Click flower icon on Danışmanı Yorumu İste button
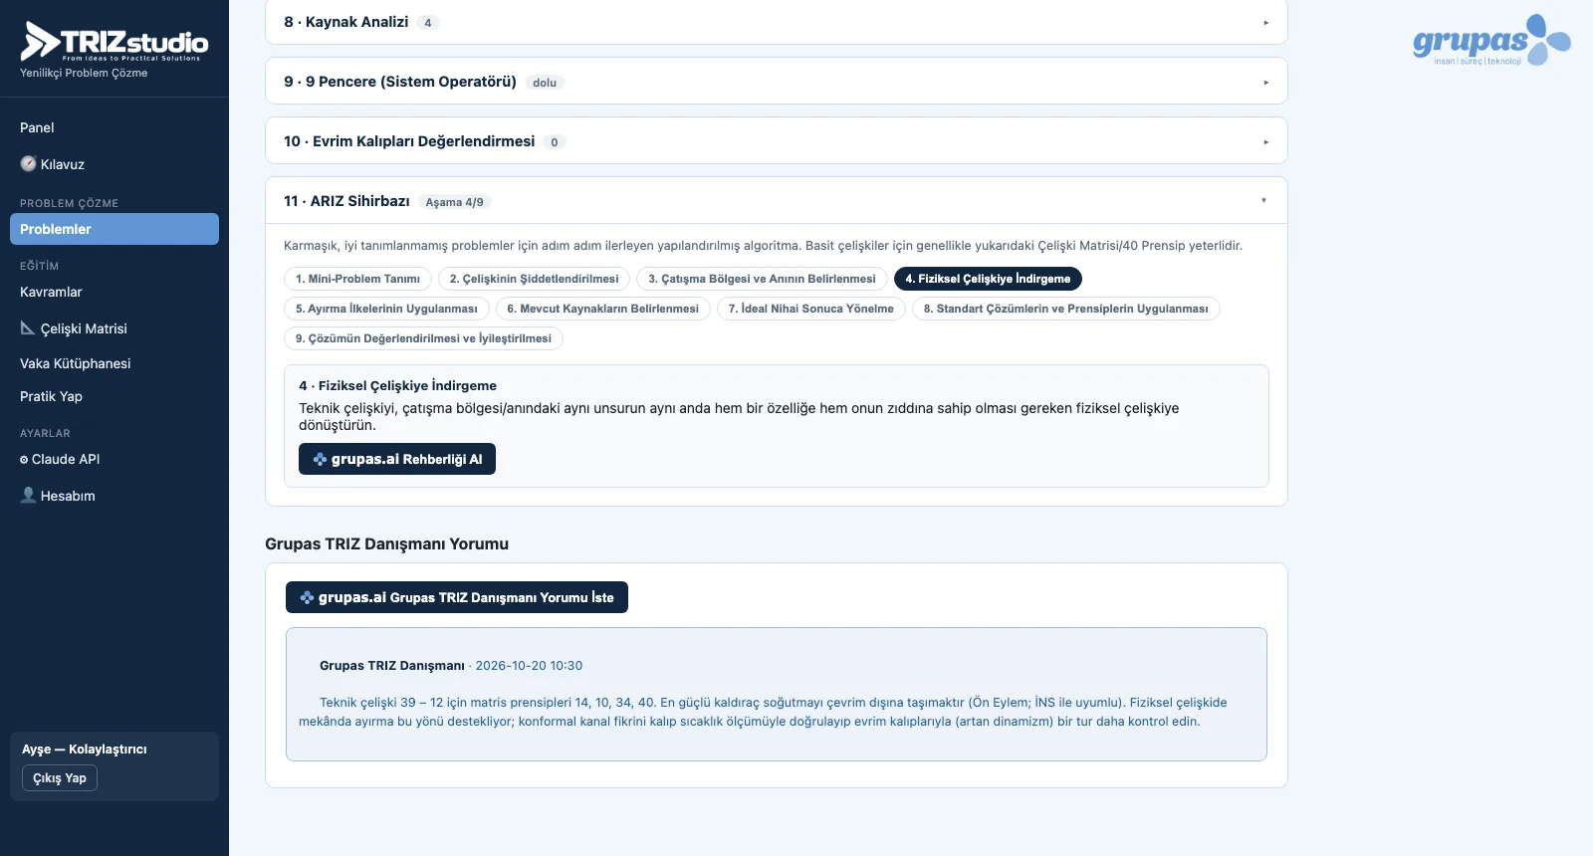1593x856 pixels. coord(307,597)
